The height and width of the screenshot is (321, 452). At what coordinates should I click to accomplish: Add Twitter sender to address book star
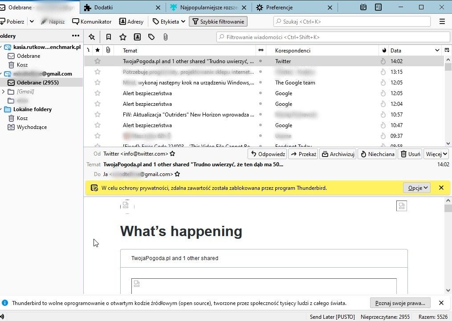click(172, 154)
